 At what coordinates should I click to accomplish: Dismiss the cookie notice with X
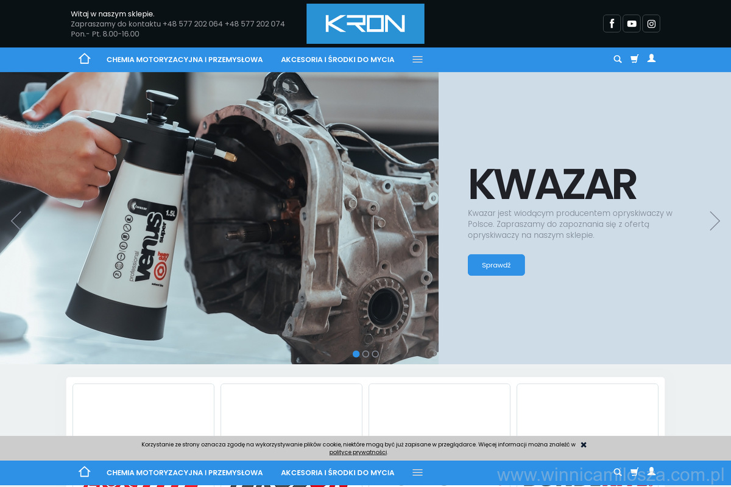click(584, 445)
